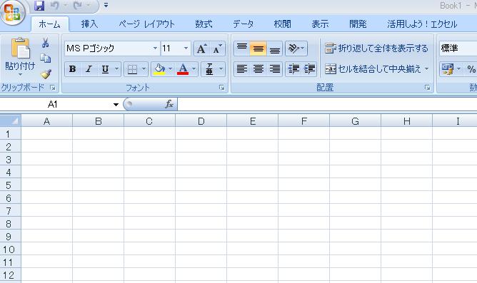The image size is (477, 283).
Task: Toggle Bold formatting
Action: [72, 69]
